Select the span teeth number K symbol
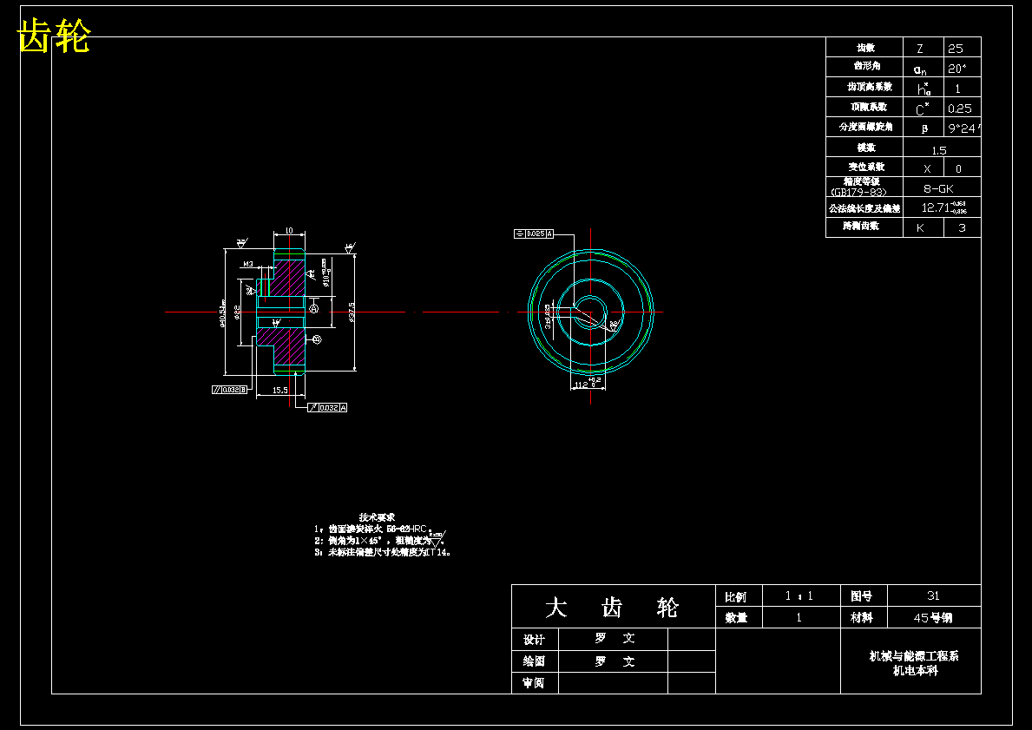 tap(920, 227)
